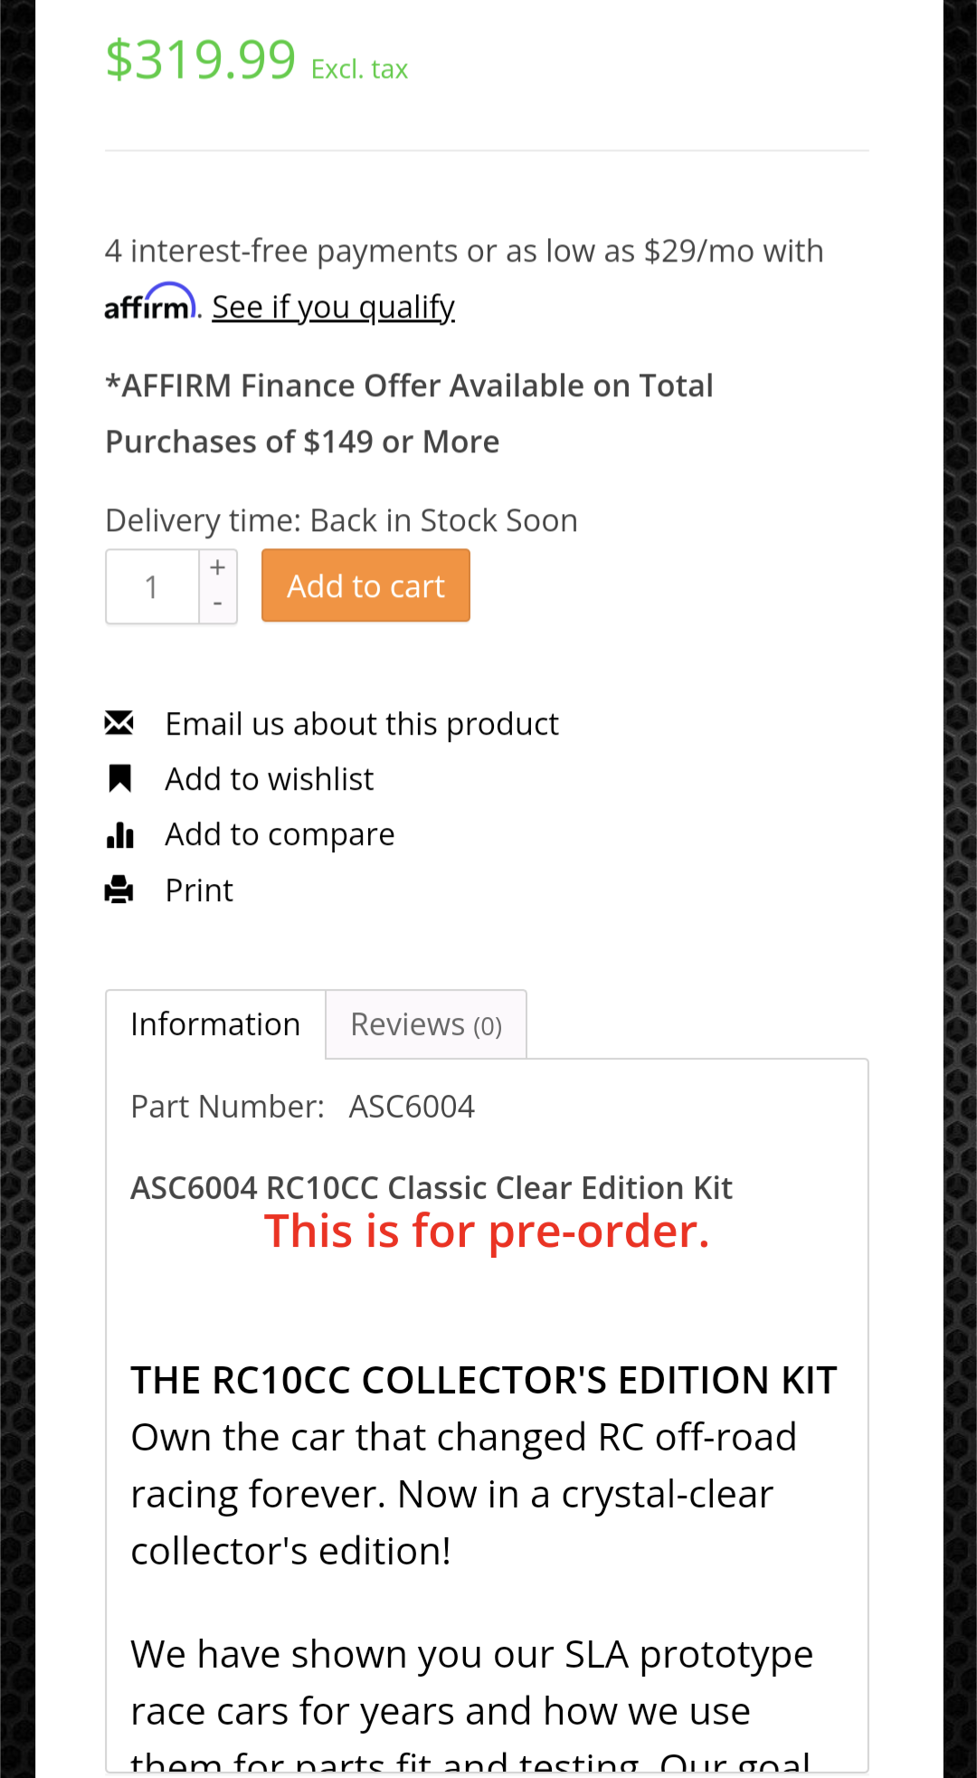Click Add to wishlist link
Screen dimensions: 977x1778
(x=270, y=779)
